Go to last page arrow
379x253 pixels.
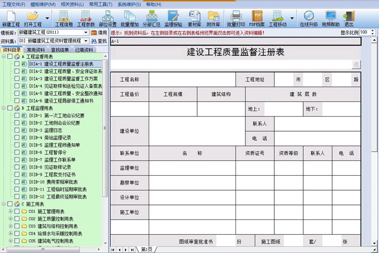132,250
